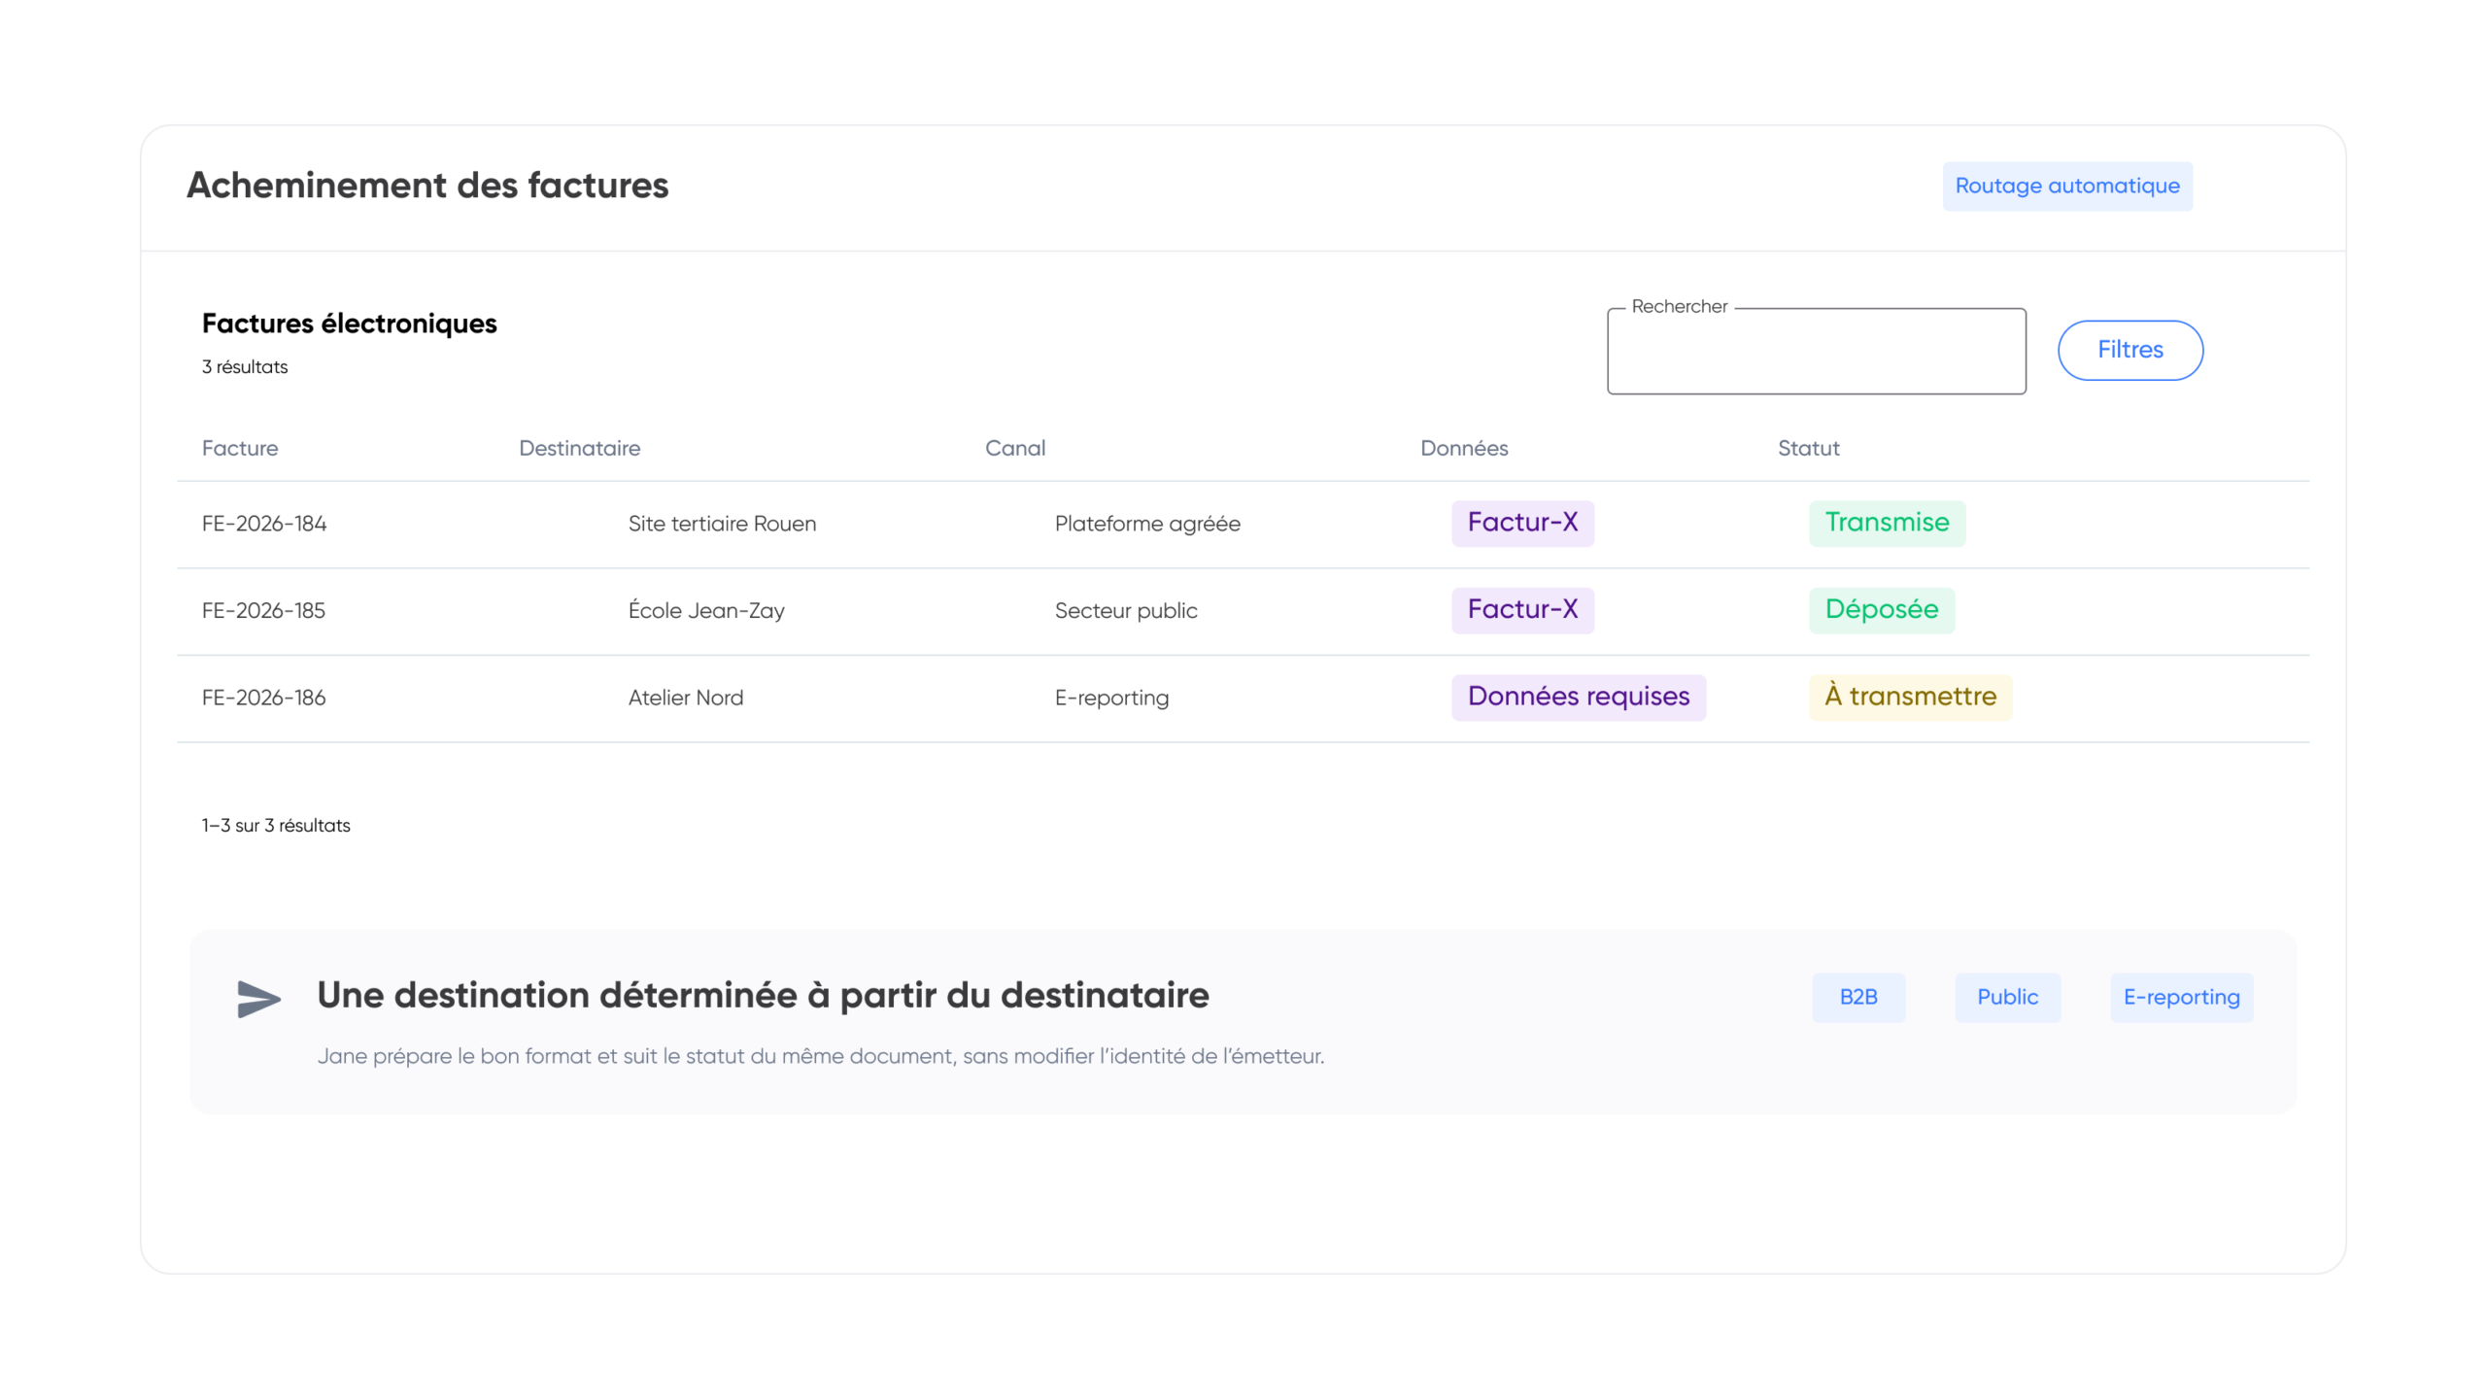Click the Acheminement des factures title
The height and width of the screenshot is (1399, 2487).
pos(427,185)
